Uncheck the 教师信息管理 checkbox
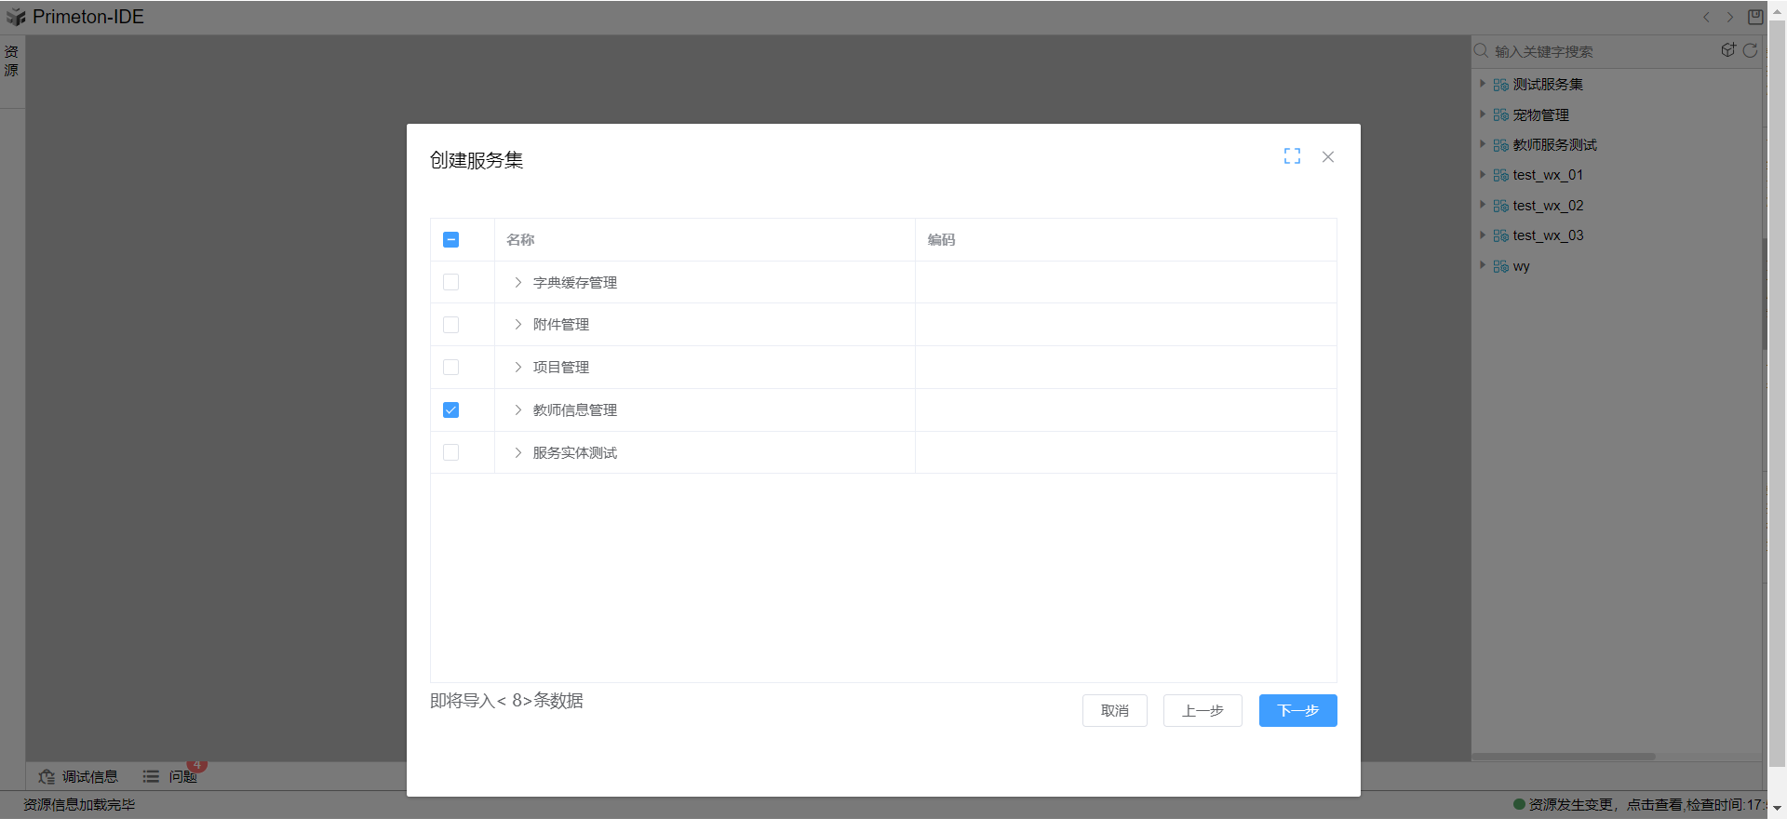 tap(451, 410)
